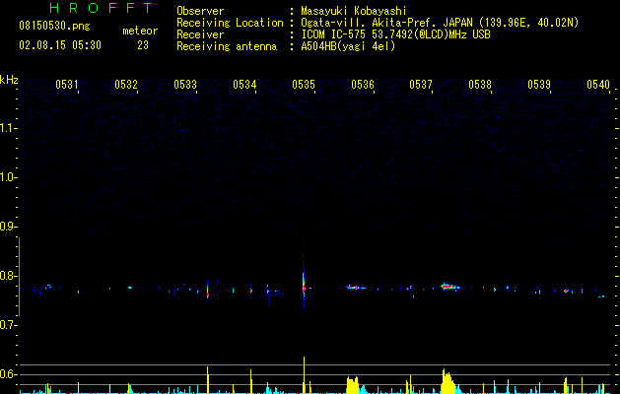
Task: Click the Observer label
Action: (x=200, y=11)
